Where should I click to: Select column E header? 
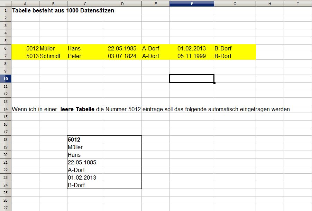coord(156,4)
